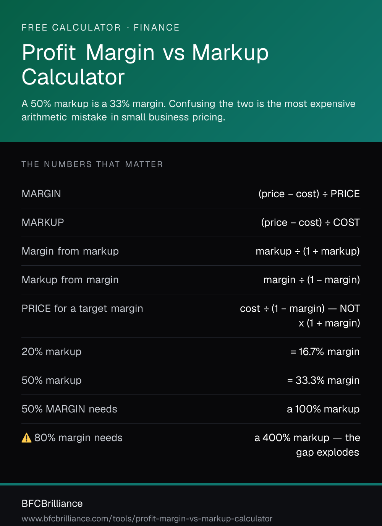Click the a 400% markup text

point(292,438)
